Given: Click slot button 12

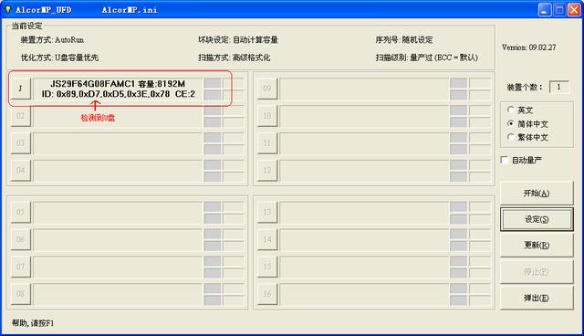Looking at the screenshot, I should pyautogui.click(x=267, y=170).
